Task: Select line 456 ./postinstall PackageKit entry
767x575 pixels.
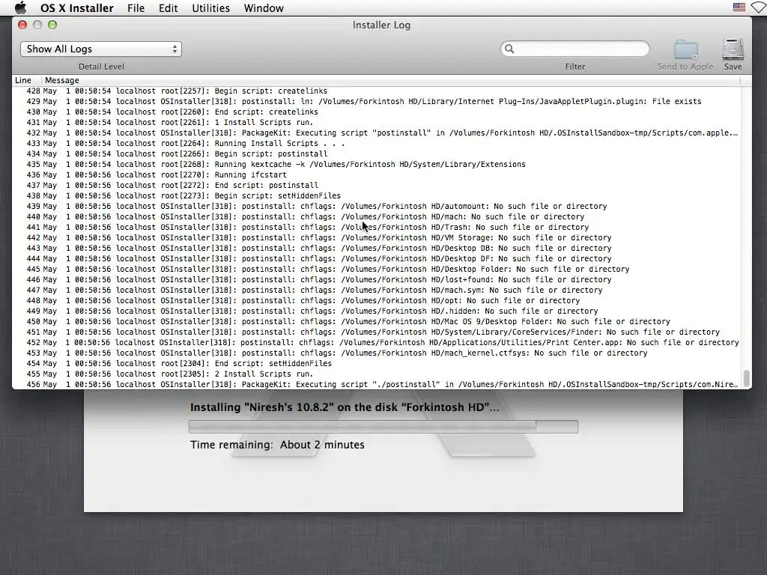Action: [377, 384]
